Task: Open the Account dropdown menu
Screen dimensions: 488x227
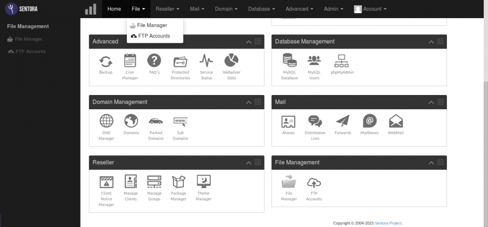Action: (370, 9)
